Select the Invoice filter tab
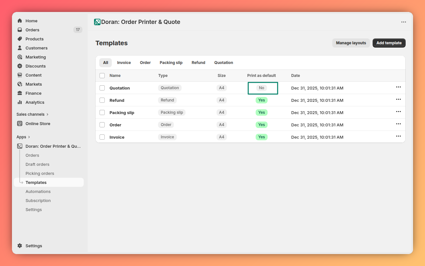This screenshot has height=266, width=425. (124, 62)
